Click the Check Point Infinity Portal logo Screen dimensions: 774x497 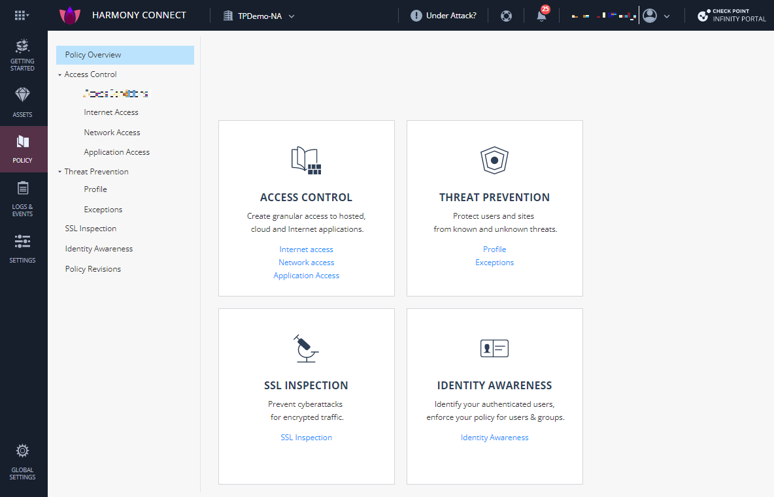[x=732, y=15]
